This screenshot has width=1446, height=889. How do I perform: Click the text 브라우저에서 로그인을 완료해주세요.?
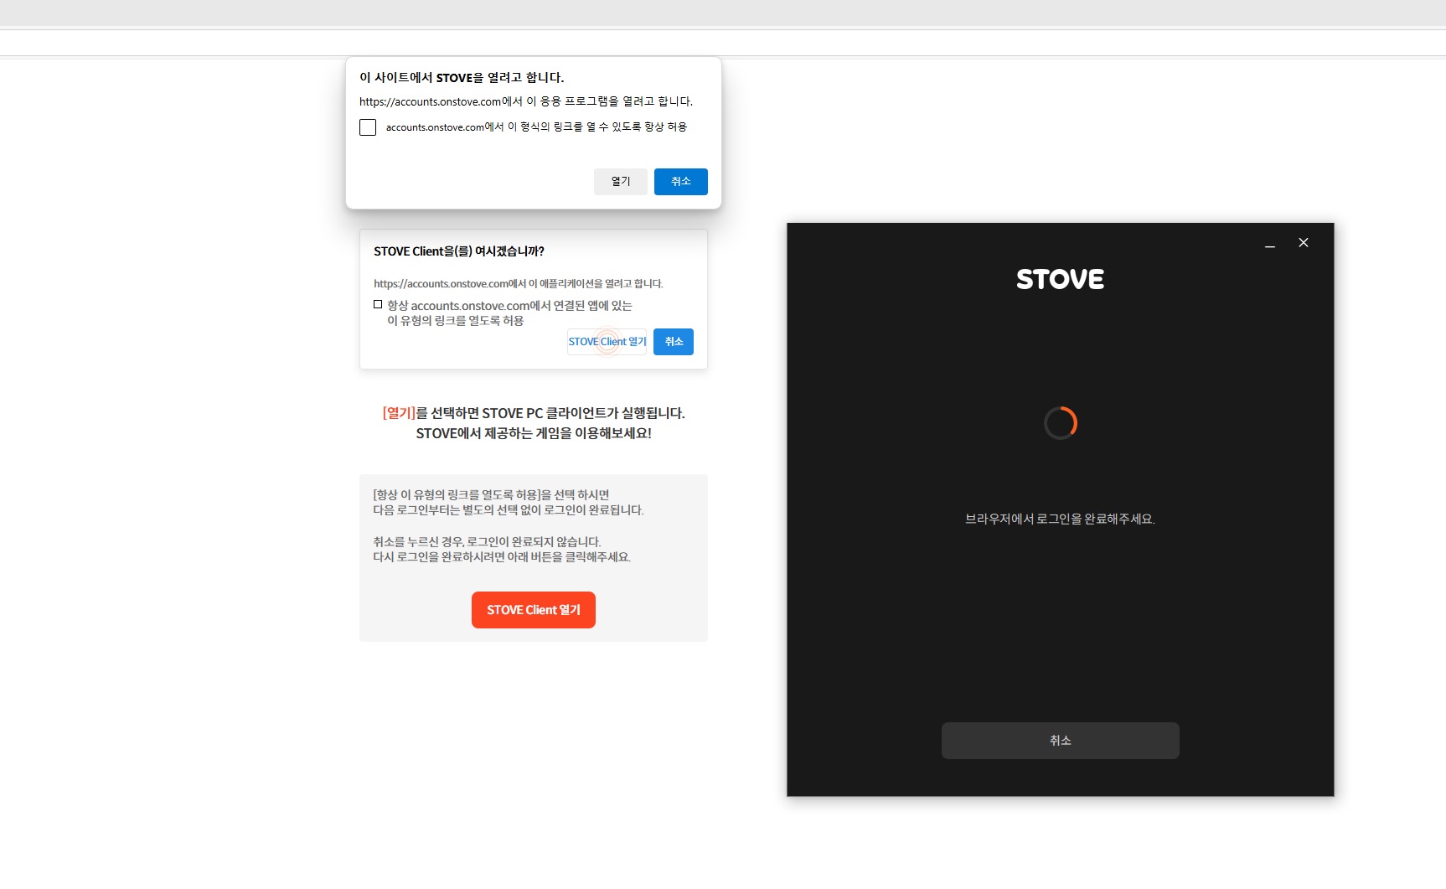[x=1061, y=519]
